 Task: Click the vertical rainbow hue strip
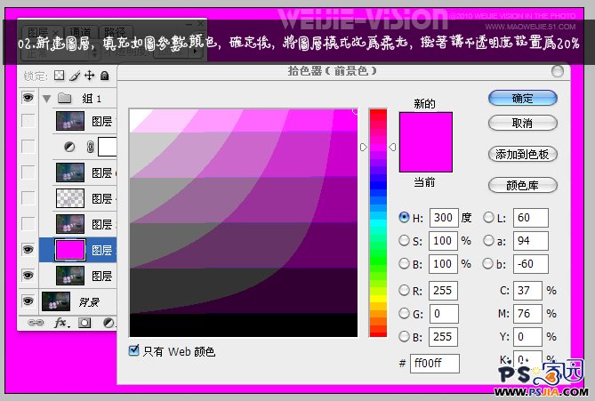coord(378,223)
